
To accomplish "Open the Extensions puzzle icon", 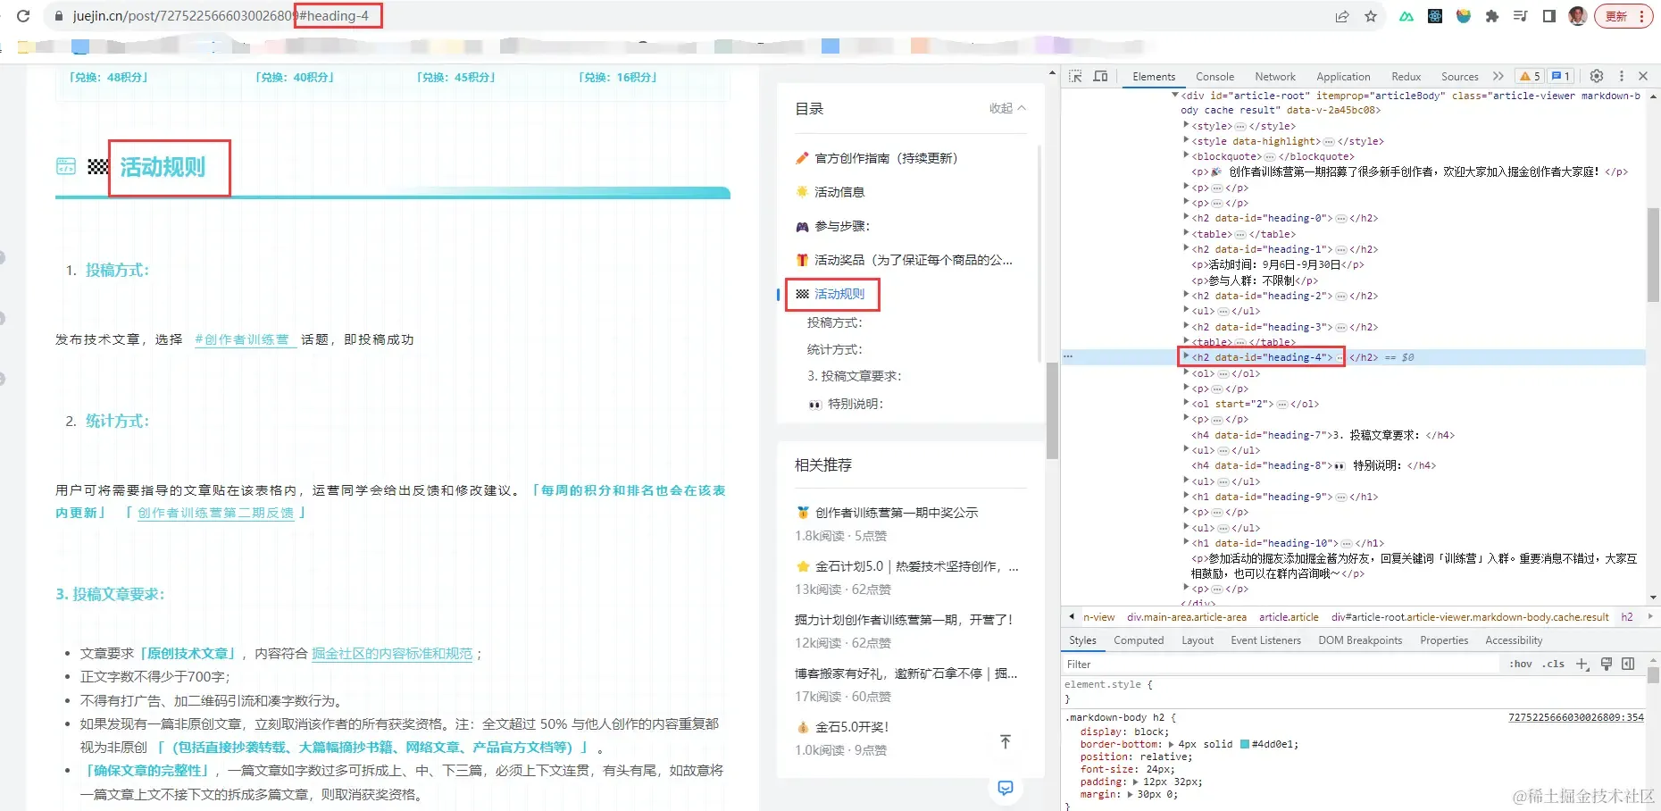I will [1492, 16].
